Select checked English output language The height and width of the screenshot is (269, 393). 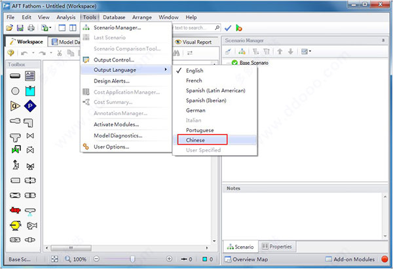click(215, 71)
